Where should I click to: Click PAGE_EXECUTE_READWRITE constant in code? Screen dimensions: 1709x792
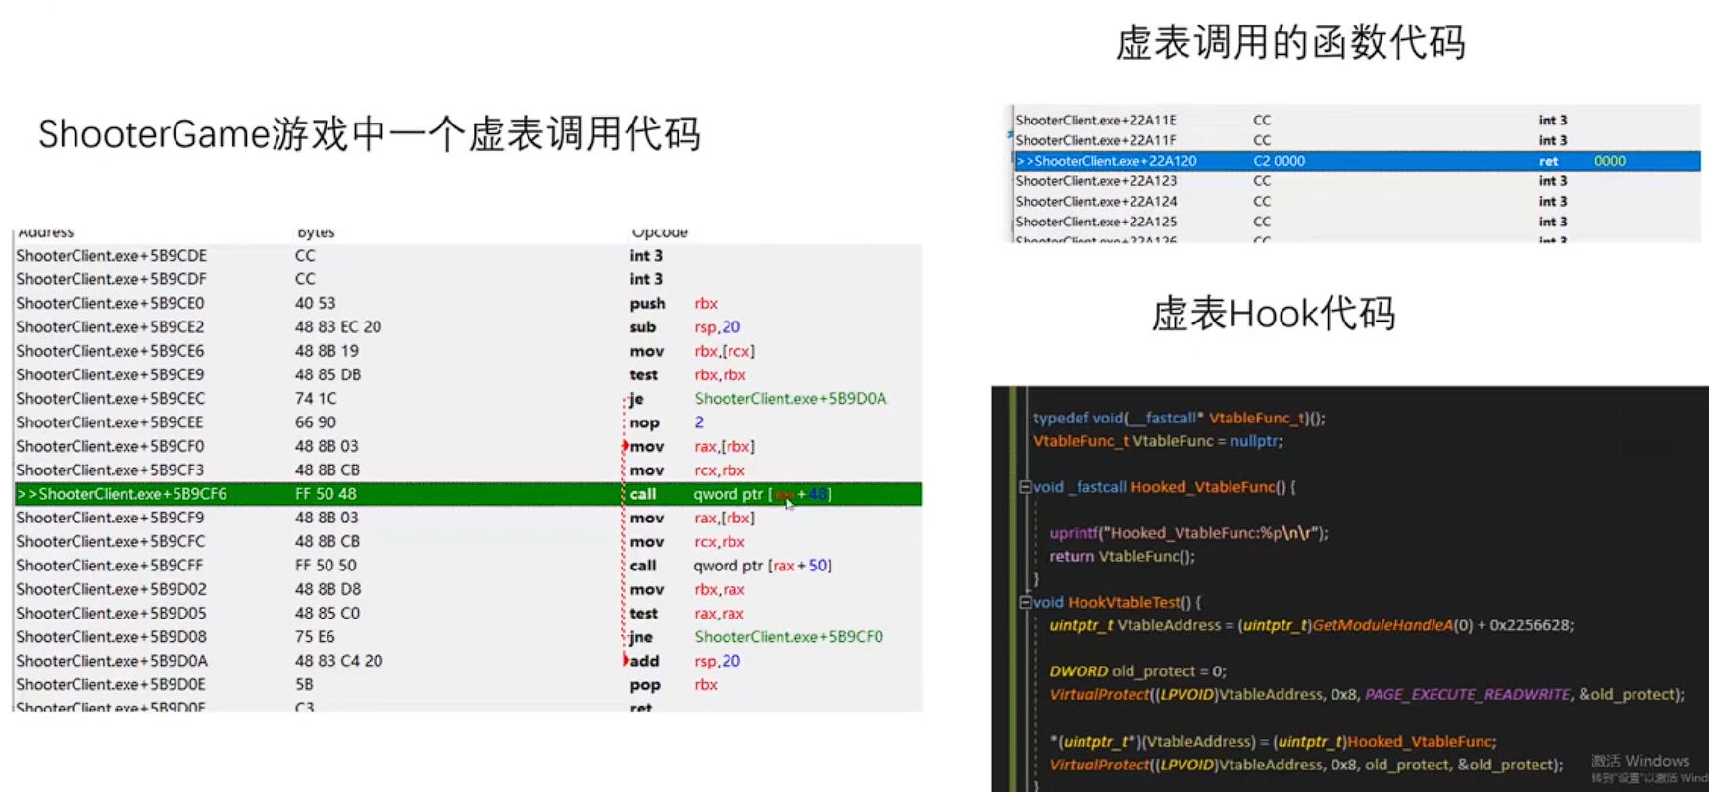(1467, 695)
